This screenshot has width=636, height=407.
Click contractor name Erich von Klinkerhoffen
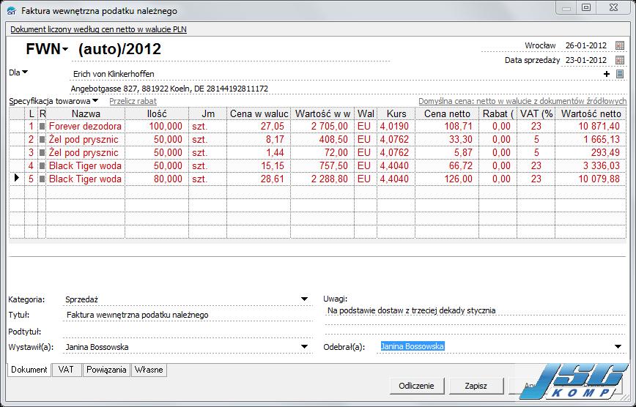(114, 74)
